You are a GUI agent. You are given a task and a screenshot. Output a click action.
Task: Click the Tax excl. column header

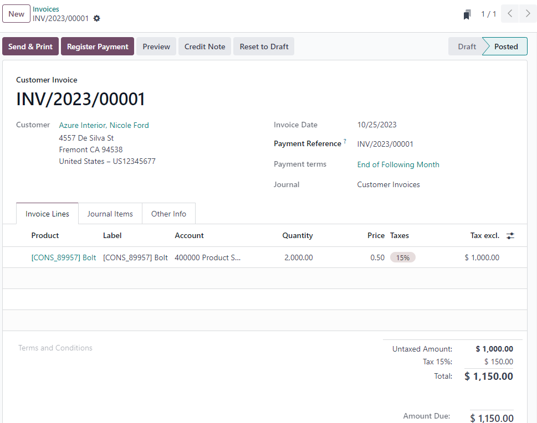coord(484,235)
